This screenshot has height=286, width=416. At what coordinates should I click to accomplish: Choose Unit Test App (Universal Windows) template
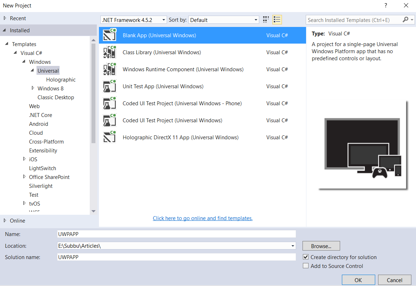coord(202,86)
